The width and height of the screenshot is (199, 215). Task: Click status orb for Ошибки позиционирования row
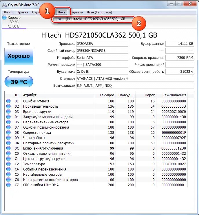point(8,127)
